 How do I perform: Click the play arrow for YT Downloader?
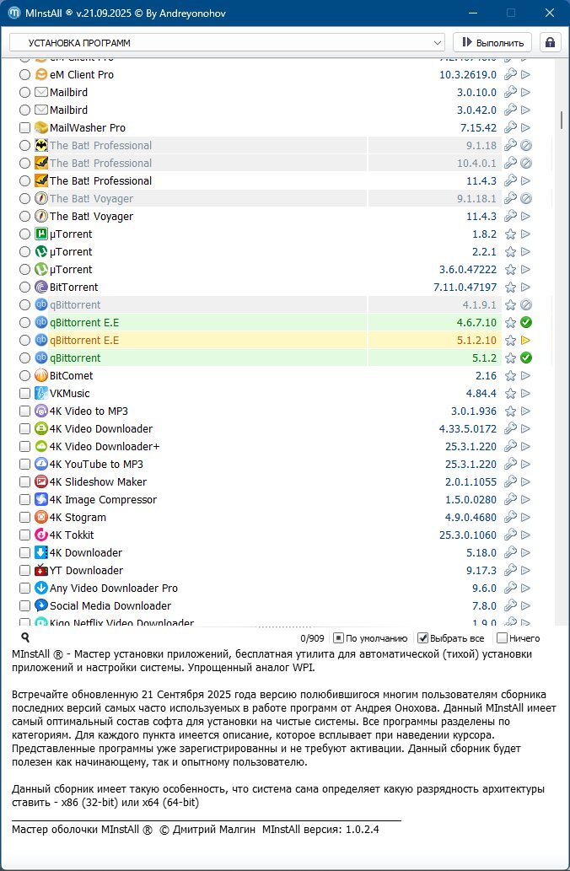click(x=526, y=571)
